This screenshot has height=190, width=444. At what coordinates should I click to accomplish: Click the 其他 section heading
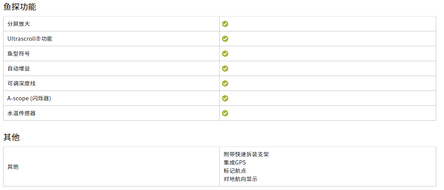[x=11, y=137]
